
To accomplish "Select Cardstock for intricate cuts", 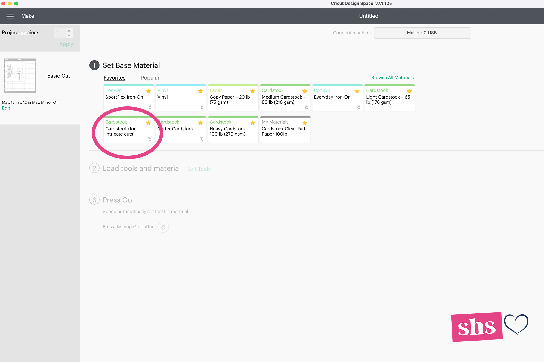I will click(129, 130).
